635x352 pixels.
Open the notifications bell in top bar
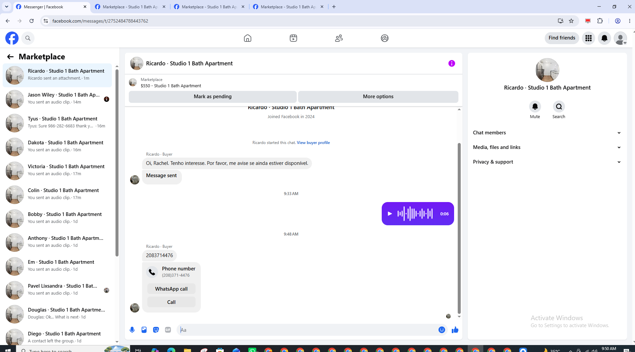pyautogui.click(x=604, y=38)
